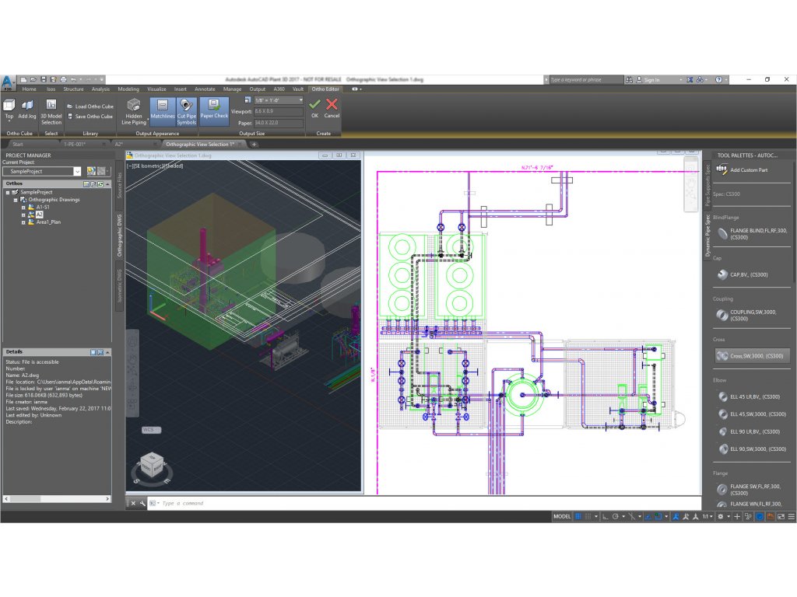Click the green OK checkmark
Screen dimensions: 797x597
click(314, 105)
